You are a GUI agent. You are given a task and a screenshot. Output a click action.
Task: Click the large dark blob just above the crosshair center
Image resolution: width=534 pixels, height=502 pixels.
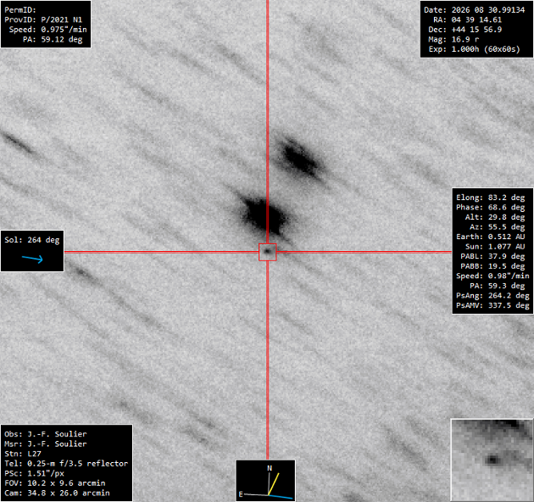264,215
